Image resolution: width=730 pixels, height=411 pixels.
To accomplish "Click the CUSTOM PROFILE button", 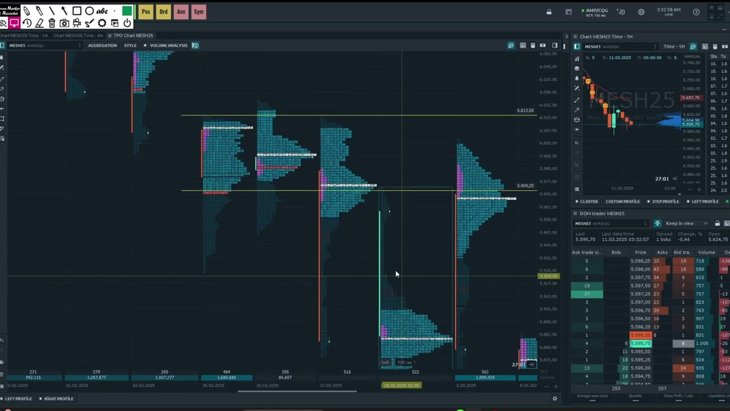I will [x=623, y=202].
